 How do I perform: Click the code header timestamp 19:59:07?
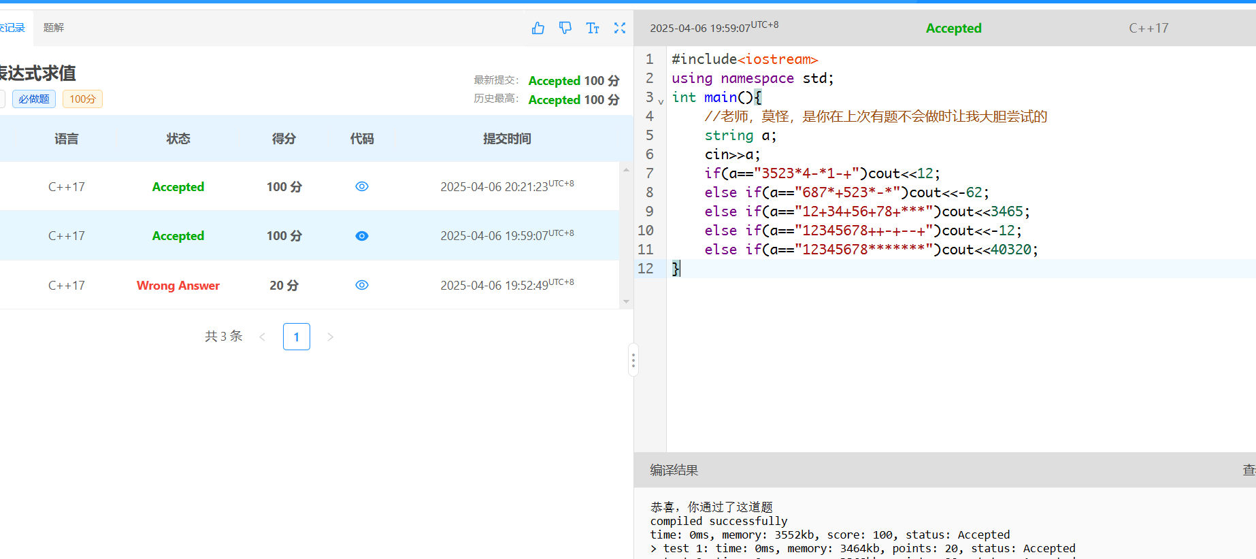click(714, 27)
